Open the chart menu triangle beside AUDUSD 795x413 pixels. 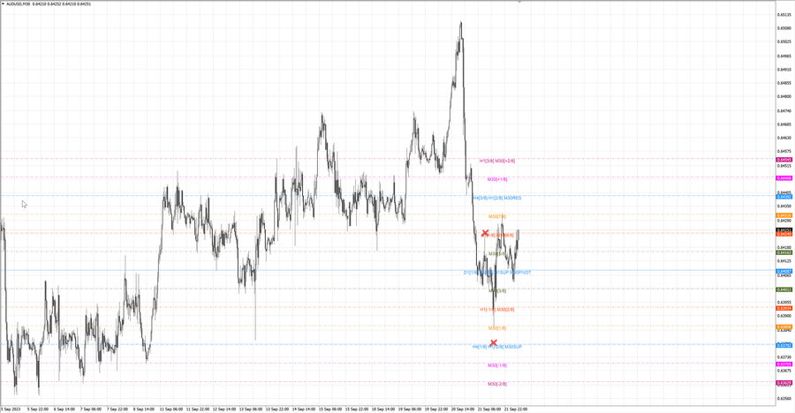click(x=3, y=4)
